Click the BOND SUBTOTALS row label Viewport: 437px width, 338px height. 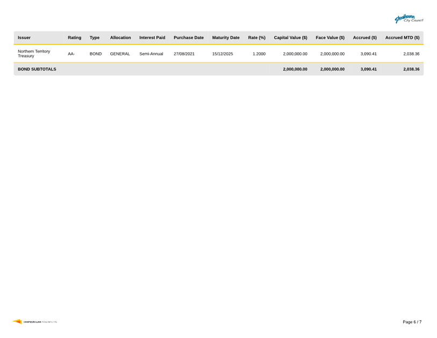(x=37, y=69)
